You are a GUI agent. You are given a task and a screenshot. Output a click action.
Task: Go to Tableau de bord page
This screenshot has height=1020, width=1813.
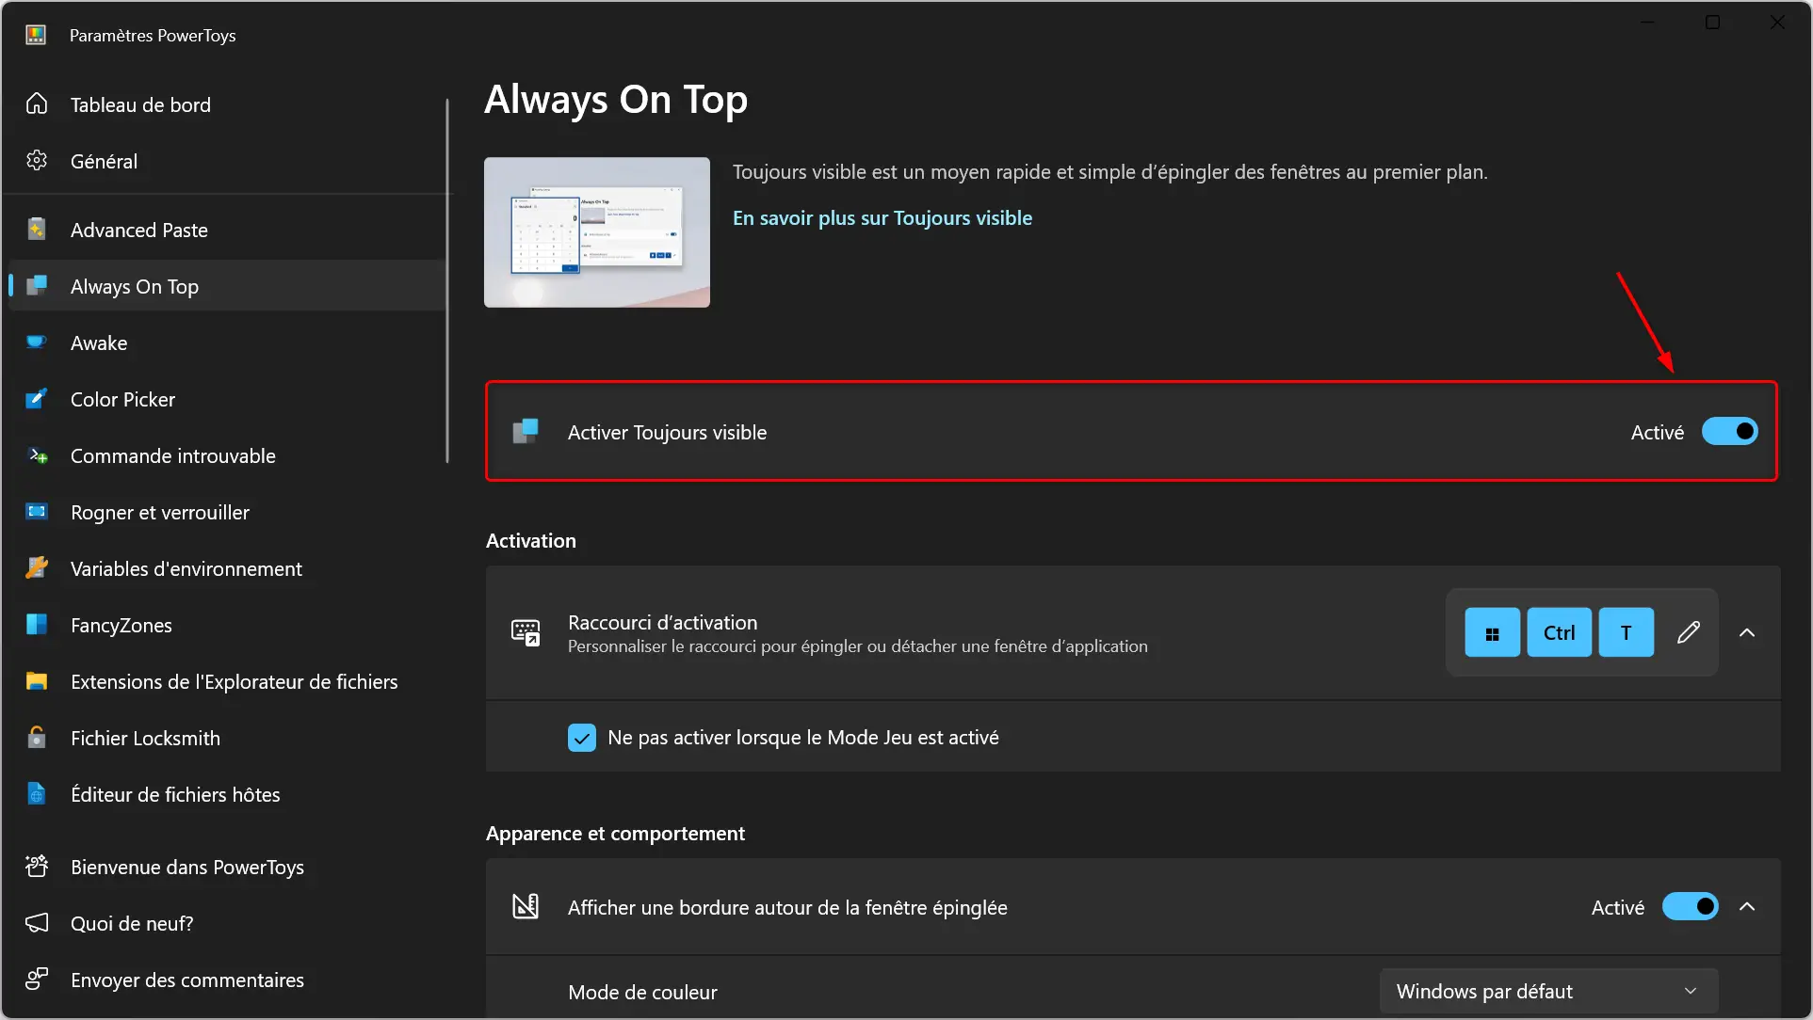pyautogui.click(x=226, y=104)
